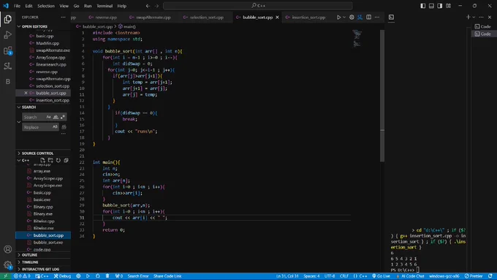Open customize layout button
The width and height of the screenshot is (497, 280).
click(x=448, y=6)
